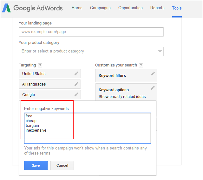Switch to the Opportunities tab
The width and height of the screenshot is (203, 180).
coord(130,8)
